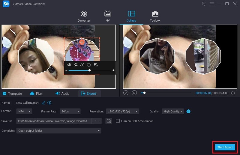240x155 pixels.
Task: Open the output folder icon
Action: (x=109, y=121)
